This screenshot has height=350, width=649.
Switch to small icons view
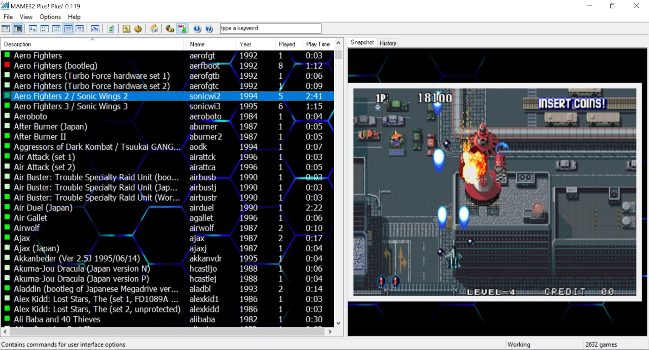tap(45, 29)
